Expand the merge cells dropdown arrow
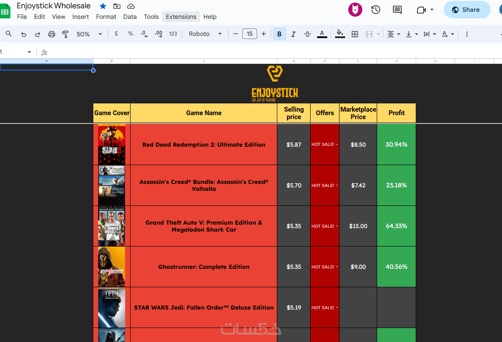502x342 pixels. pyautogui.click(x=378, y=34)
